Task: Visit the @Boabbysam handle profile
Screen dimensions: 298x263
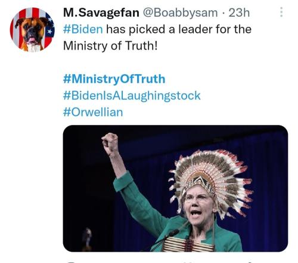Action: [180, 13]
